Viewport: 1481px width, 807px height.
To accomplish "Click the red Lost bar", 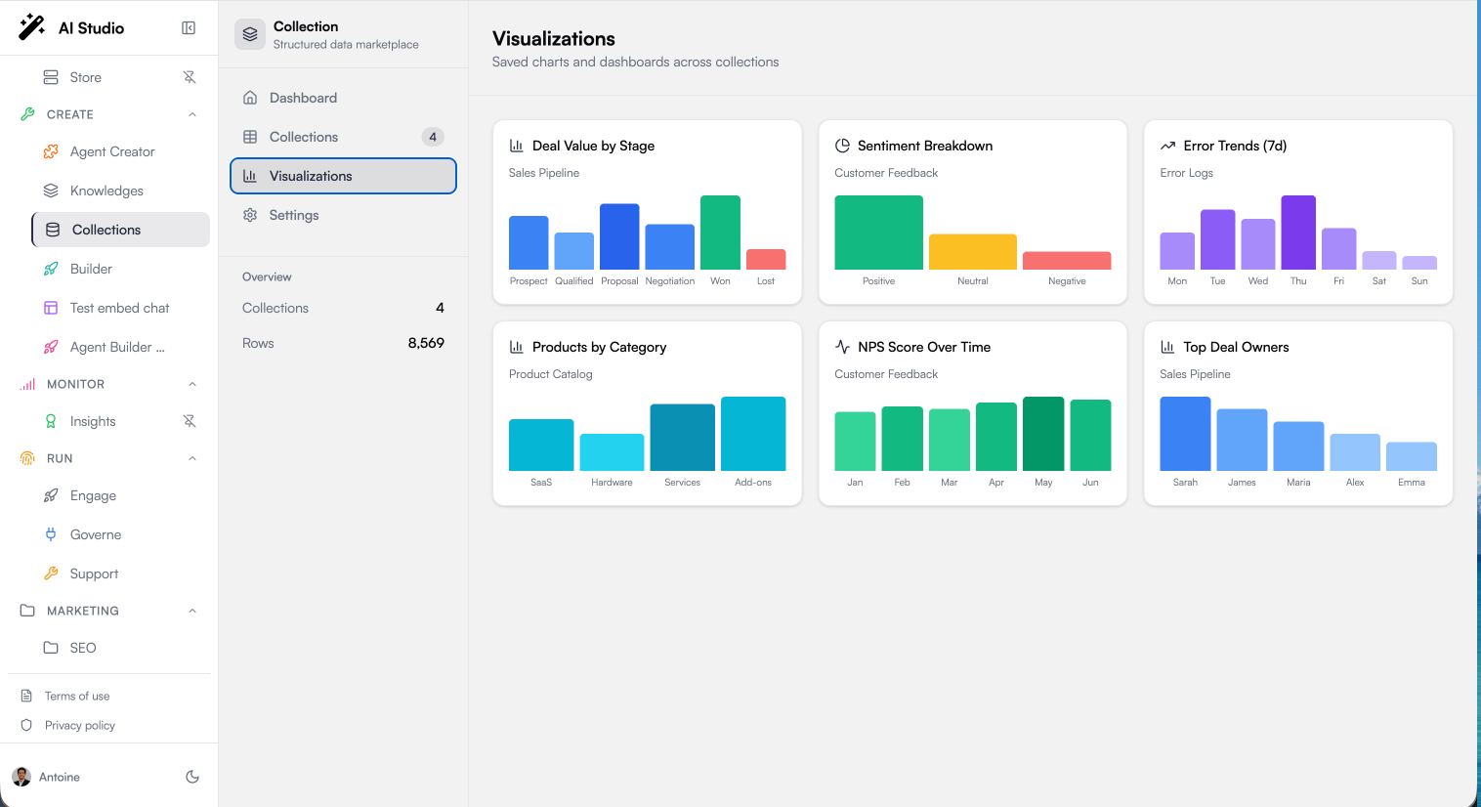I will pyautogui.click(x=766, y=259).
